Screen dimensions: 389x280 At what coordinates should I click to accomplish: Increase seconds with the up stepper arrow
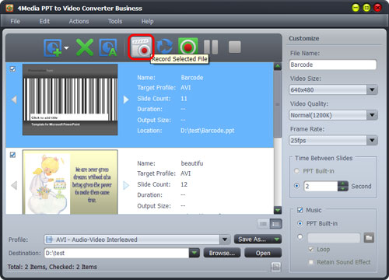(x=343, y=184)
